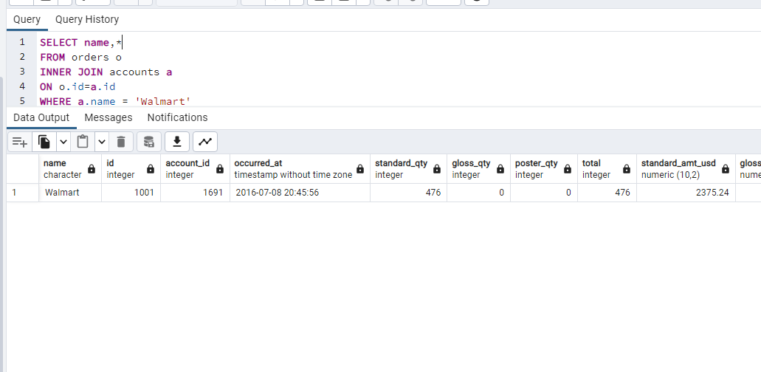Viewport: 761px width, 372px height.
Task: Open the Notifications tab
Action: click(x=177, y=117)
